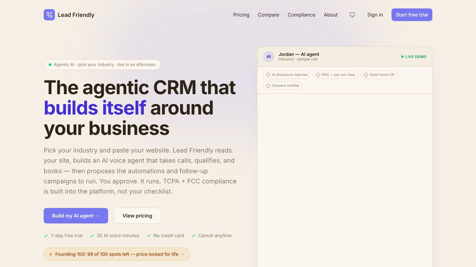Click the DNC + opt-out clear chip
Image resolution: width=476 pixels, height=267 pixels.
pyautogui.click(x=336, y=75)
